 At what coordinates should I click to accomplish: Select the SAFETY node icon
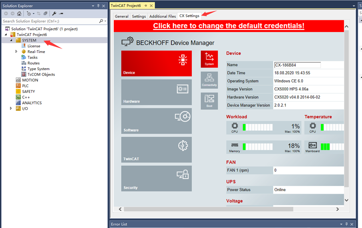18,91
